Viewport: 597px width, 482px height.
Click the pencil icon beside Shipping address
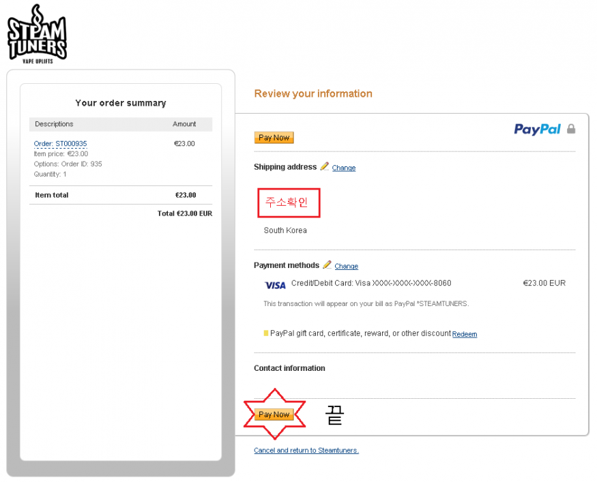pos(324,166)
